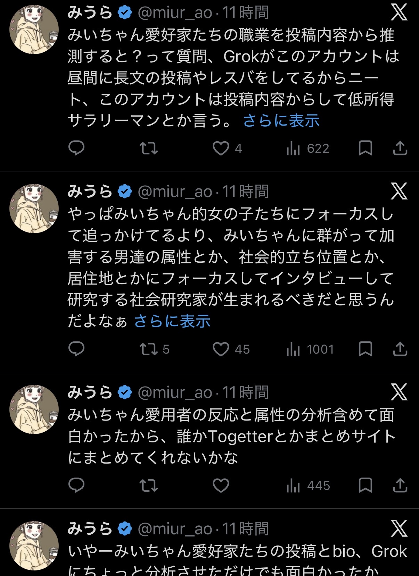419x576 pixels.
Task: Share the Togetter summary post
Action: [x=400, y=485]
